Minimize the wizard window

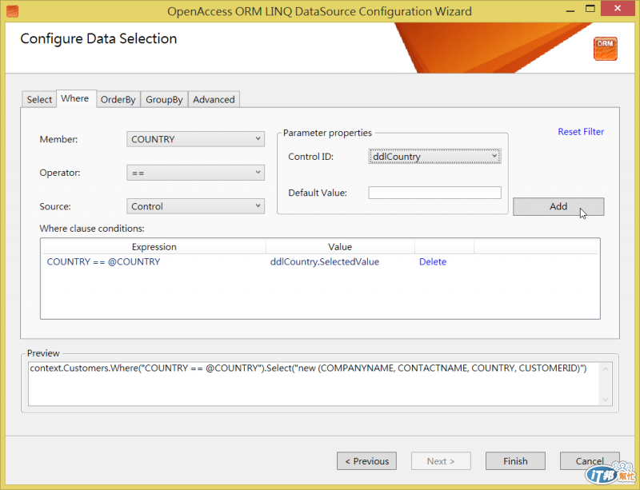(570, 10)
